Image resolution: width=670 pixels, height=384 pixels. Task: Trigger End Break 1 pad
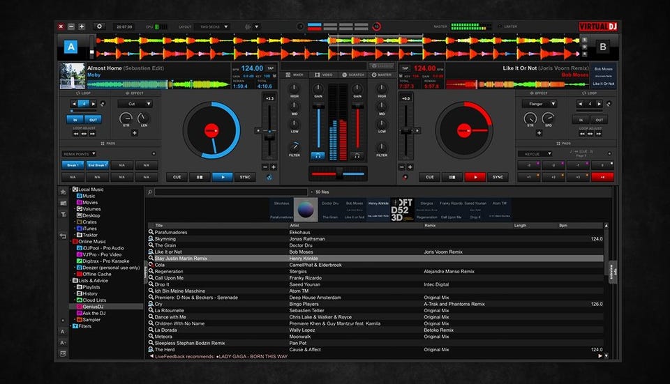point(97,165)
